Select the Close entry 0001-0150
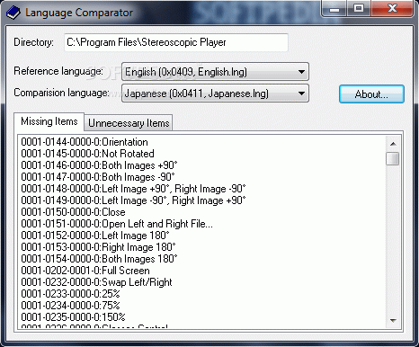Viewport: 419px width, 347px height. 73,212
